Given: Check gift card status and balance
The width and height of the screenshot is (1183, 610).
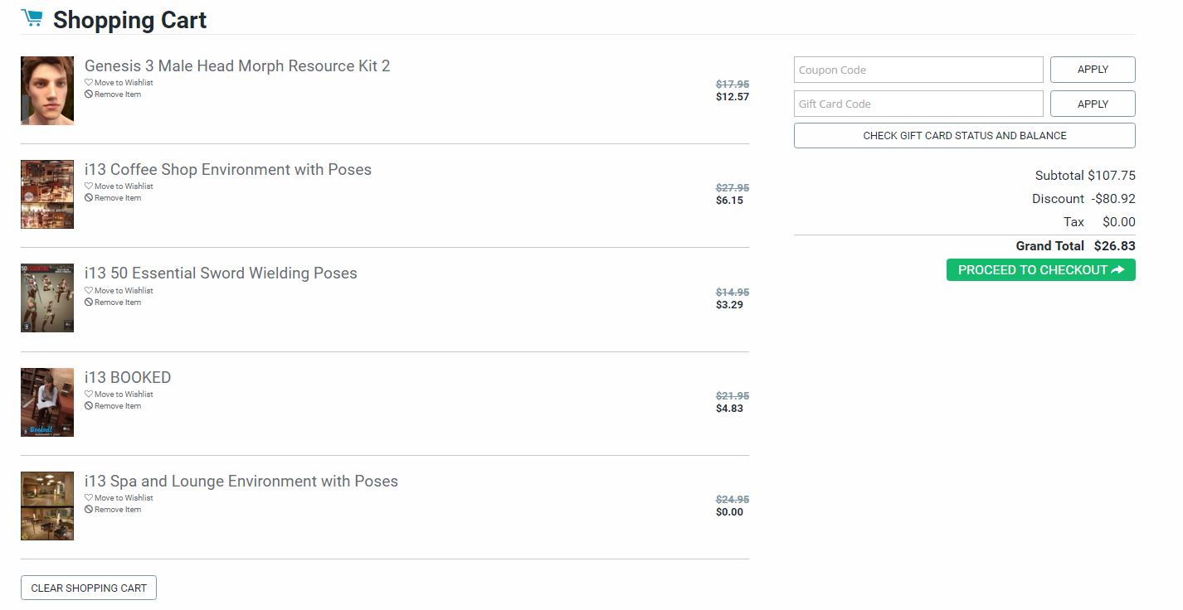Looking at the screenshot, I should [964, 136].
